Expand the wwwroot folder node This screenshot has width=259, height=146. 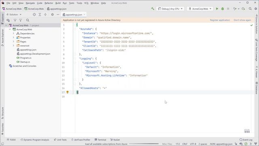pos(13,45)
